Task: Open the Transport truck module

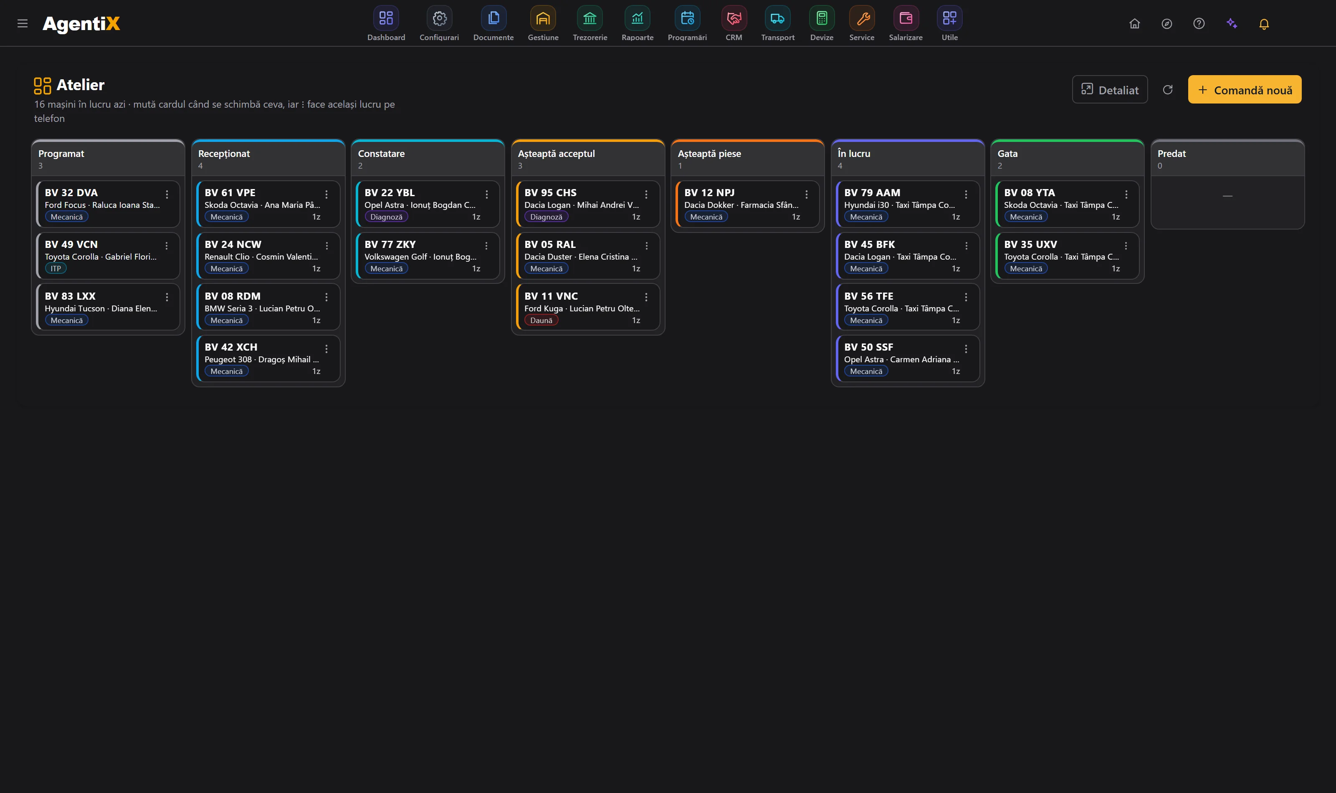Action: click(x=777, y=24)
